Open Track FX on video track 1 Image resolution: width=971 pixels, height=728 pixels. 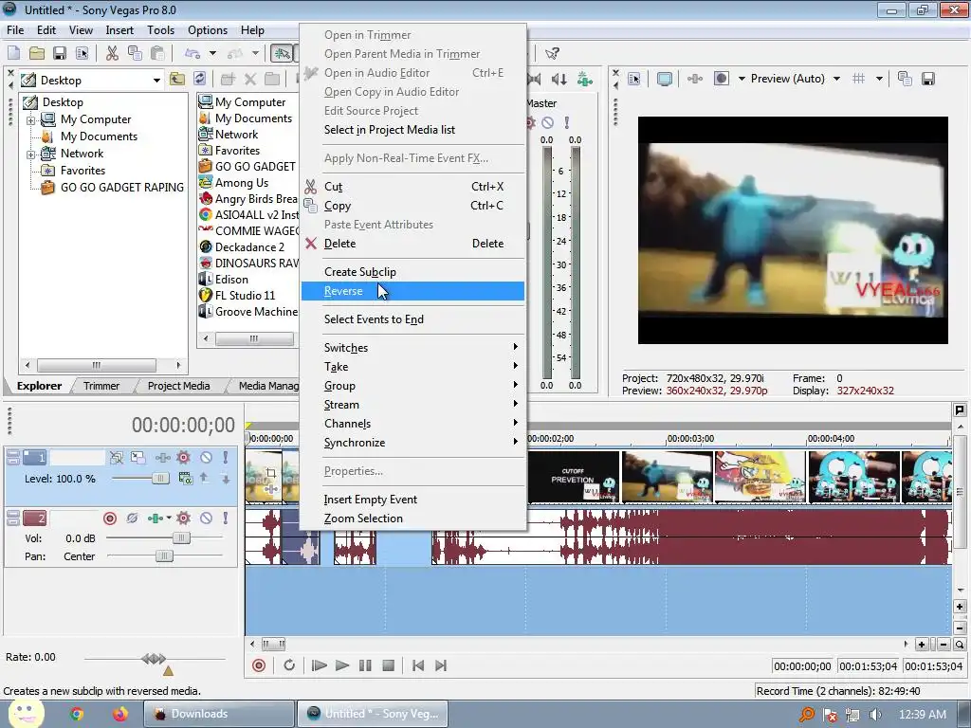click(183, 458)
